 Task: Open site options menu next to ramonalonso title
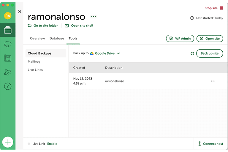94,17
